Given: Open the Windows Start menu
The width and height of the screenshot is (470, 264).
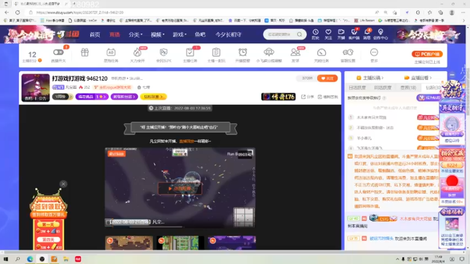Looking at the screenshot, I should coord(5,259).
